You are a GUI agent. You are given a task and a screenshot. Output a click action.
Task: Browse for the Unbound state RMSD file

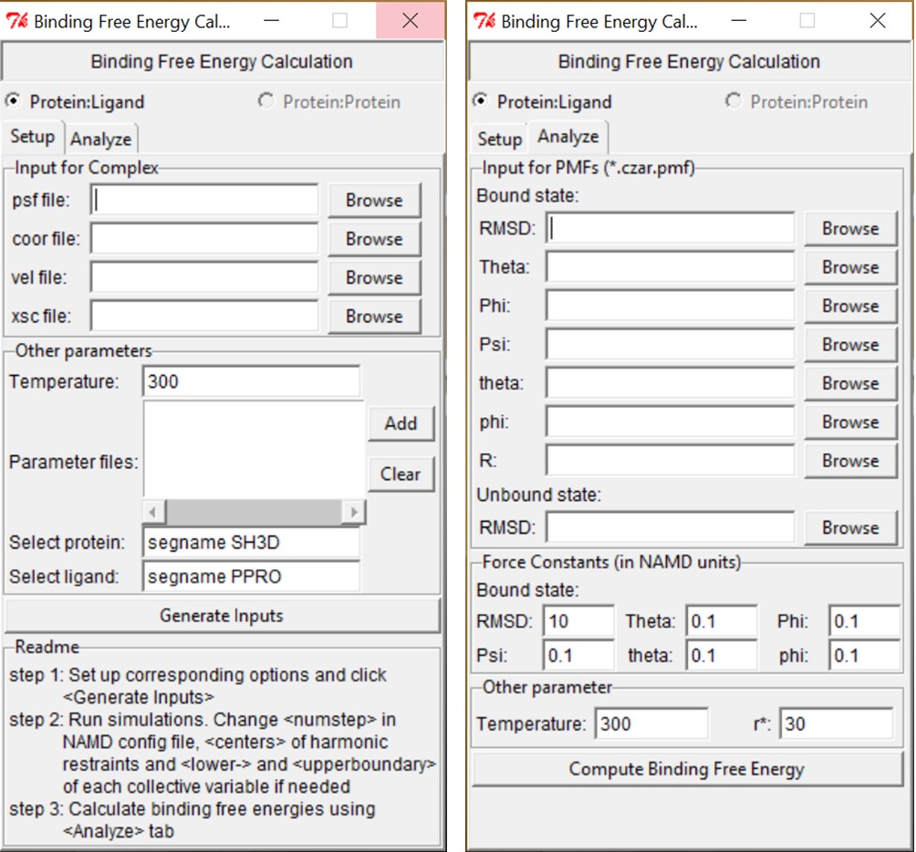coord(849,528)
